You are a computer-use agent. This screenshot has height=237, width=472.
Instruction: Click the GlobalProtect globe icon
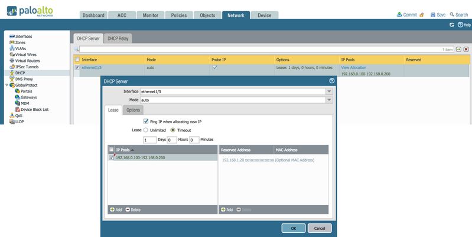(x=12, y=85)
